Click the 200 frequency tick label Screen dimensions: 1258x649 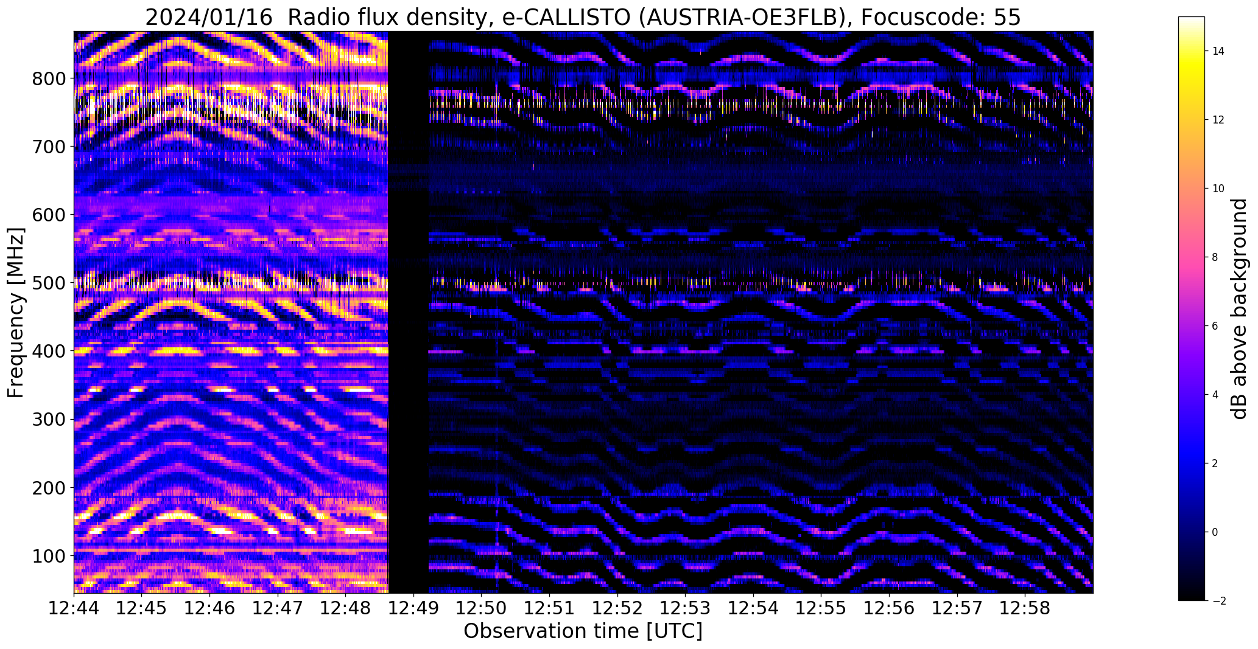47,488
